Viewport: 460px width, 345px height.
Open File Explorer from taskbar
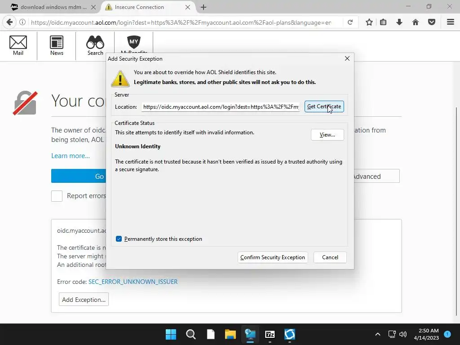pyautogui.click(x=230, y=334)
